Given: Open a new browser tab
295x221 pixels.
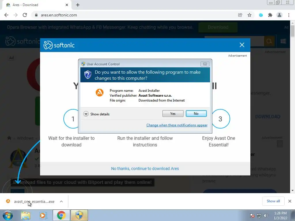Looking at the screenshot, I should [x=78, y=5].
